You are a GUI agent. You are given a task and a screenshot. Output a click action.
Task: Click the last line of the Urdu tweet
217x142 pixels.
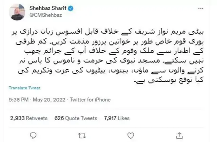coord(169,80)
